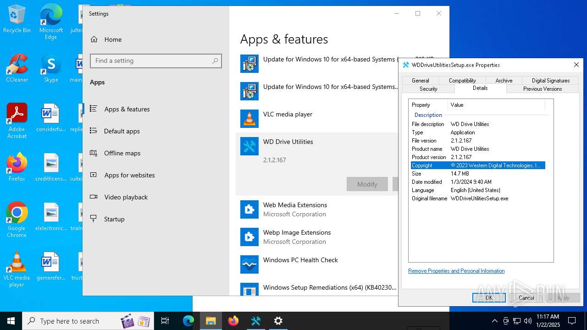587x330 pixels.
Task: Launch VLC media player desktop shortcut
Action: (17, 269)
